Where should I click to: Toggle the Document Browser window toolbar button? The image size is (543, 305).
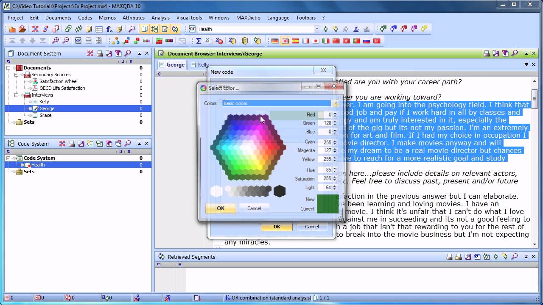pyautogui.click(x=165, y=29)
